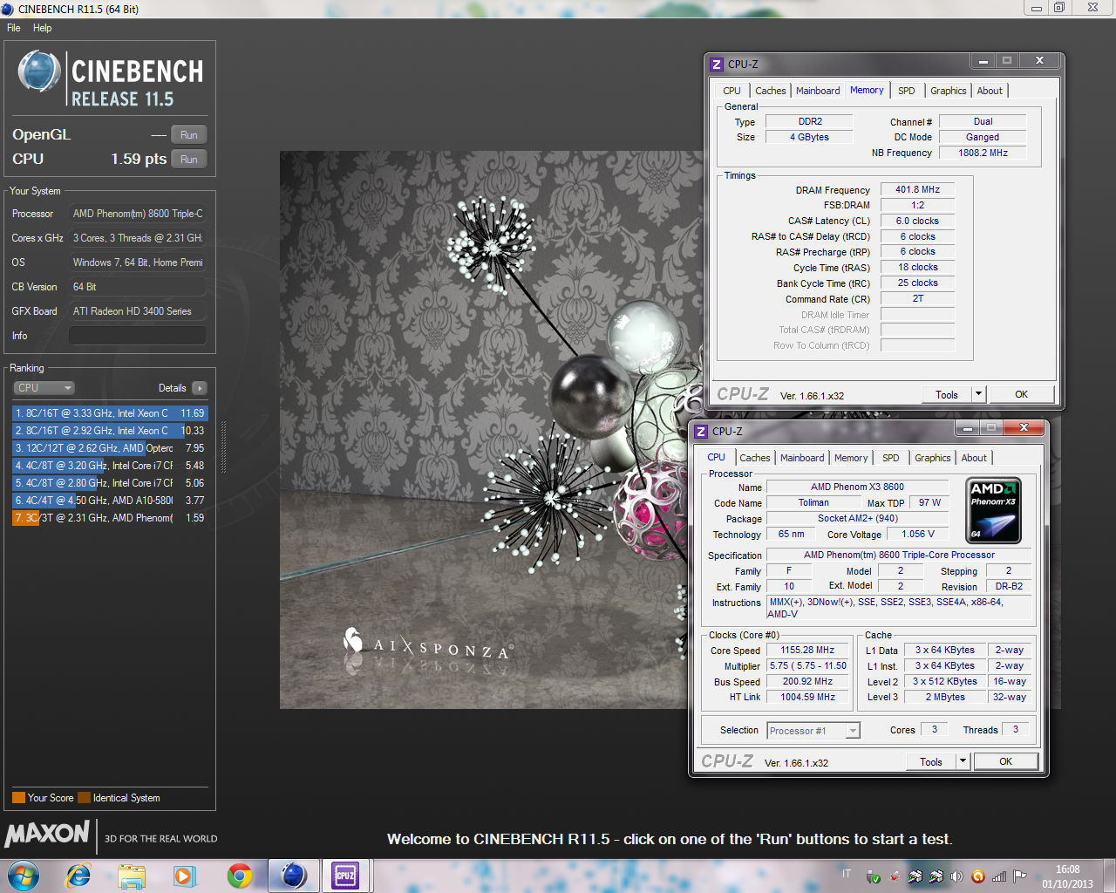Click the Cinebench sphere logo
The image size is (1116, 893).
pos(38,72)
